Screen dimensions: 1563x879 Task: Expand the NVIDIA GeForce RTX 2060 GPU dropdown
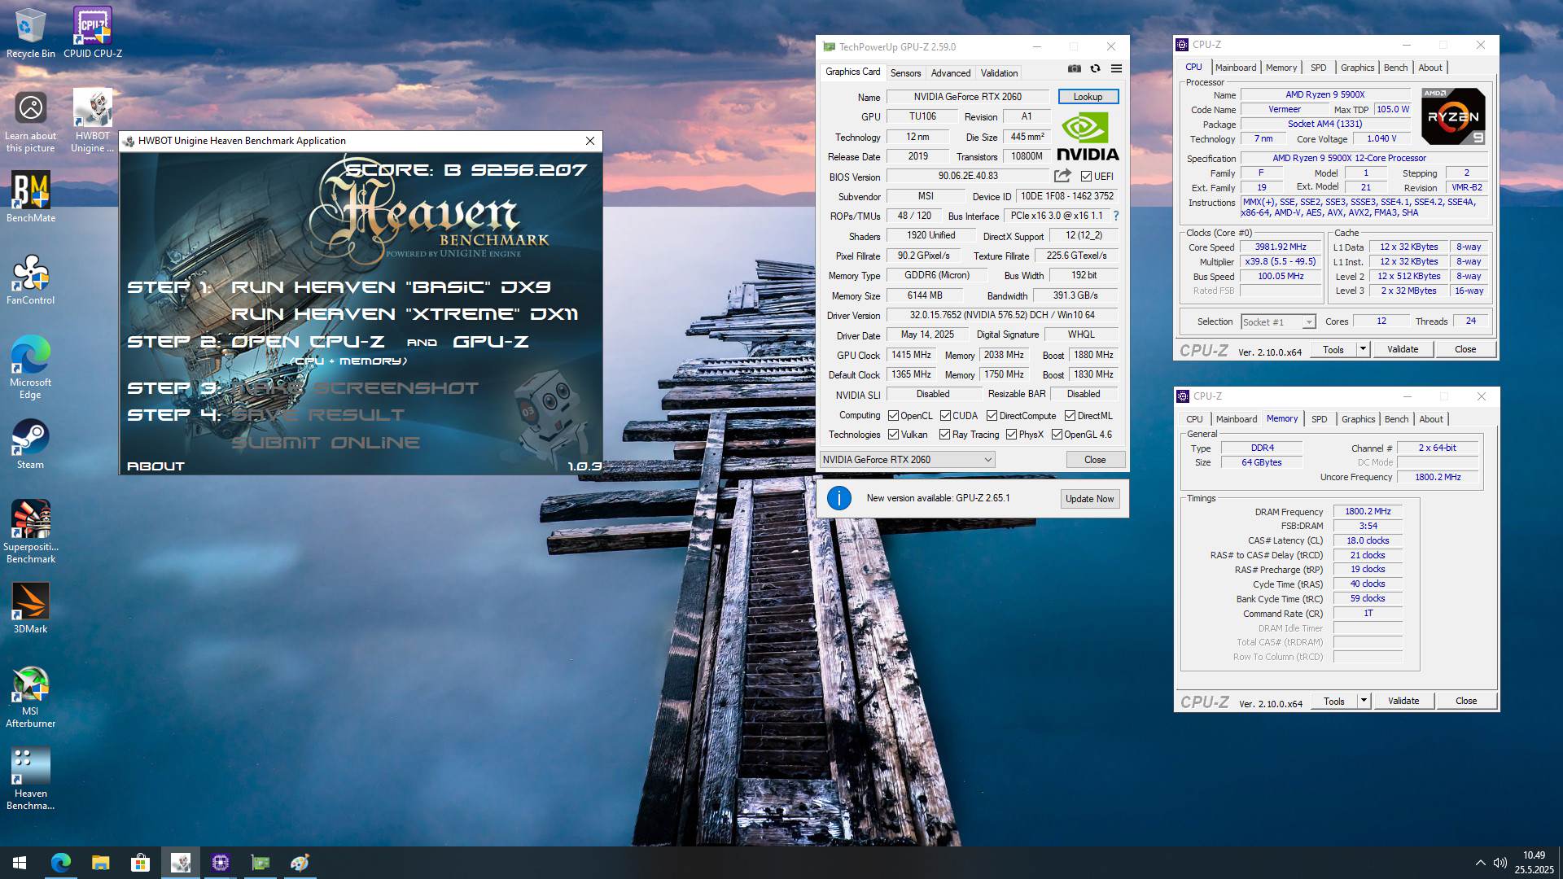(x=907, y=460)
